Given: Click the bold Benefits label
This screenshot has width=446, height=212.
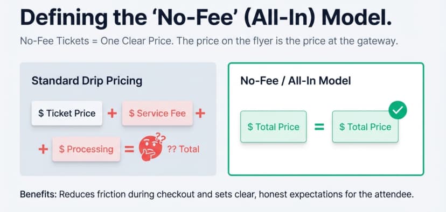Looking at the screenshot, I should [x=38, y=195].
